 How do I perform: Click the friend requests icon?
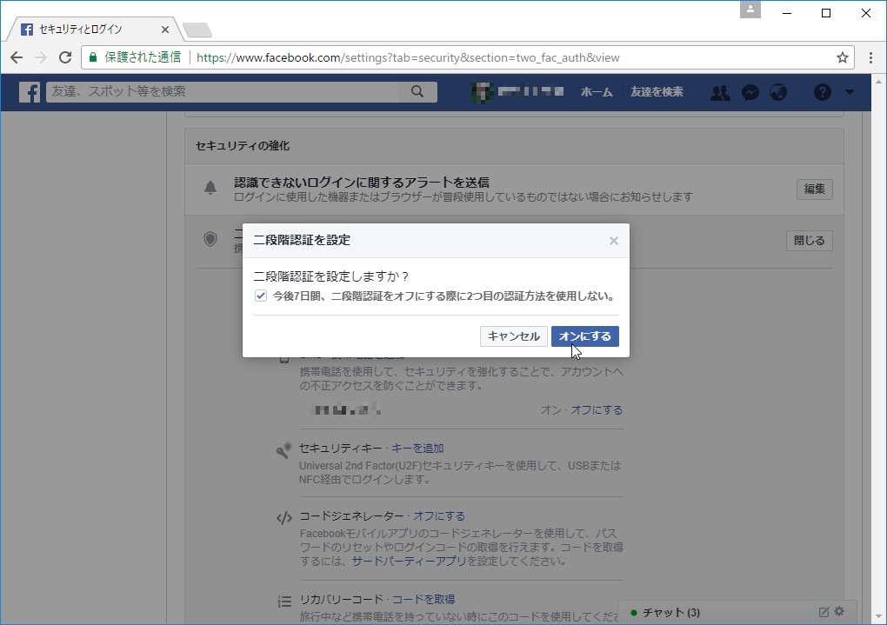coord(720,92)
